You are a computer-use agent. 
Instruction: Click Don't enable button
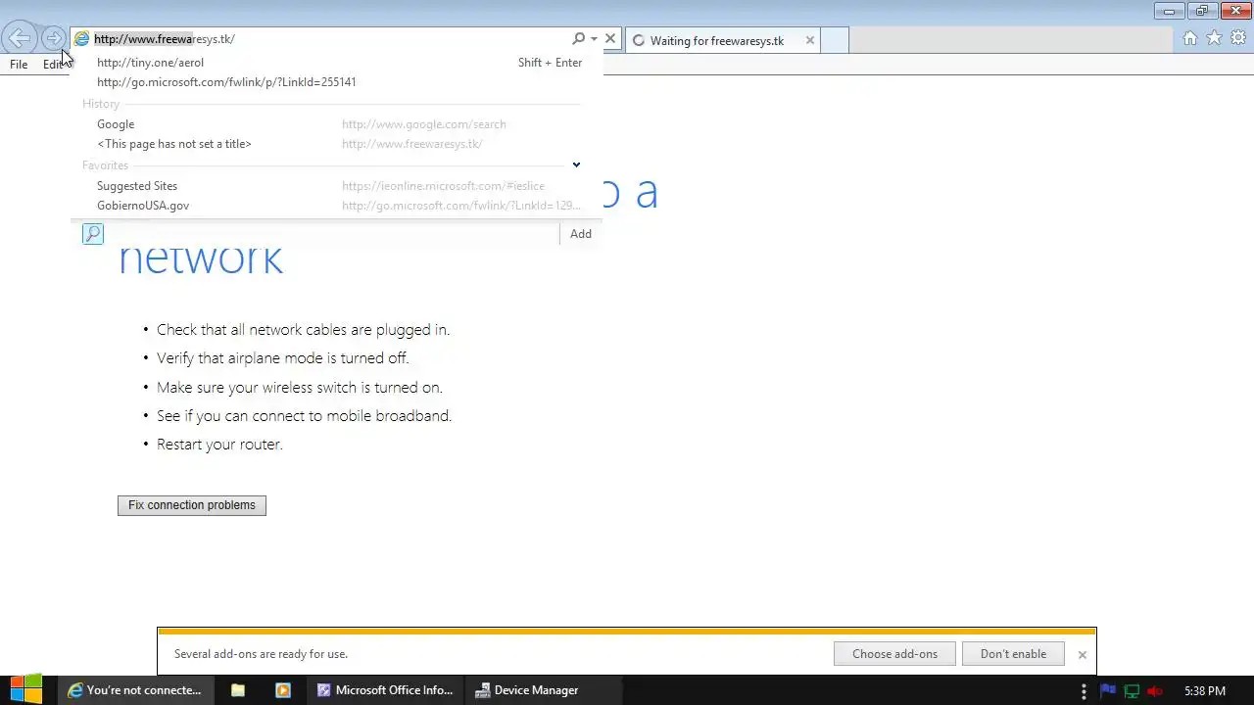[1013, 654]
